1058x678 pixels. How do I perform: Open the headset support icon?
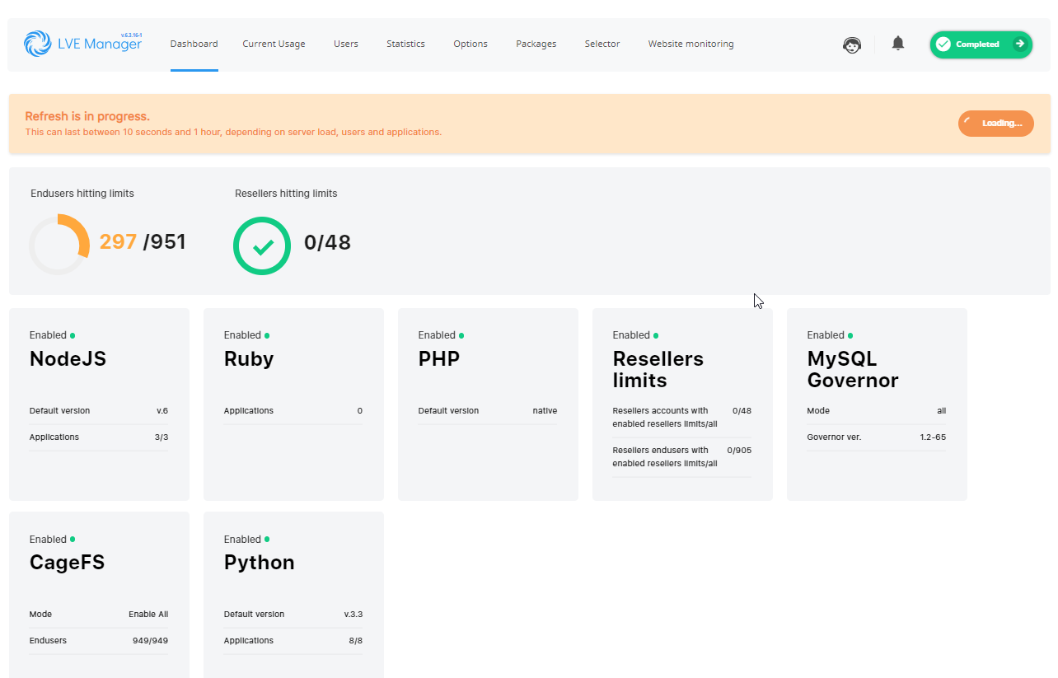click(851, 45)
